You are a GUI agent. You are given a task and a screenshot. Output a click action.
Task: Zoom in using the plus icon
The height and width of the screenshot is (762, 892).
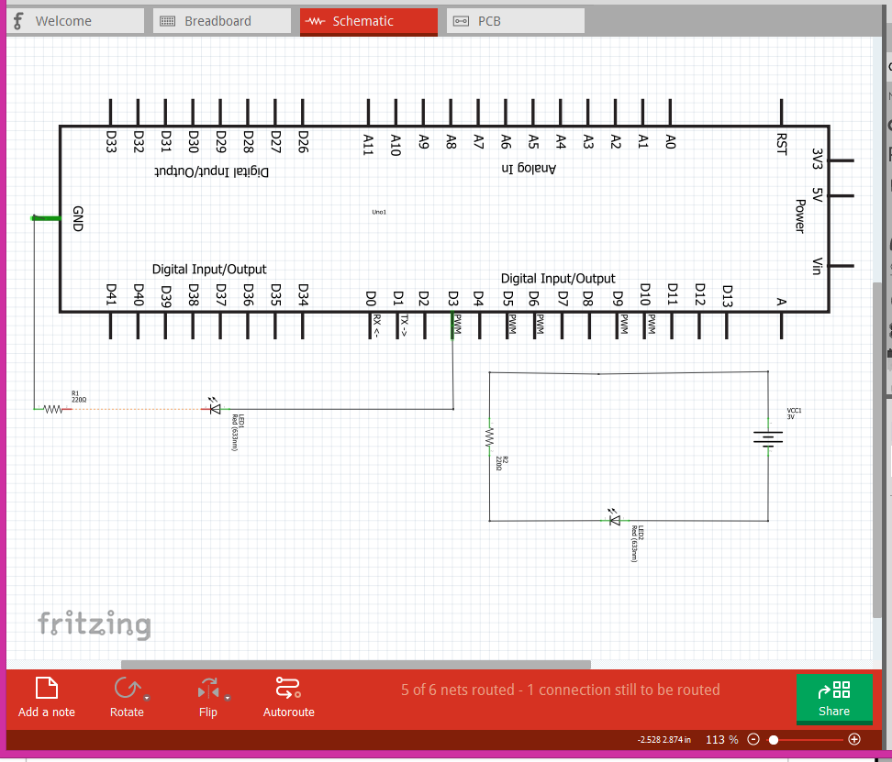(853, 739)
